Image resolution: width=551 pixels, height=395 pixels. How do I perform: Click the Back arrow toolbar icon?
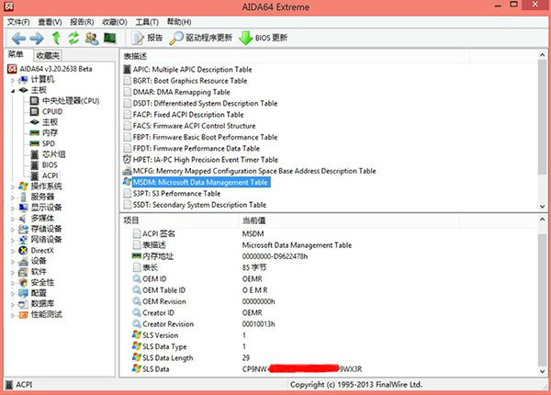tap(18, 38)
